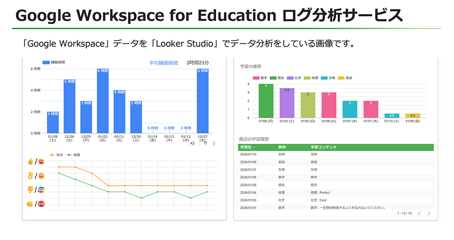Click the 平均睡眠時間 label
The width and height of the screenshot is (454, 240).
coord(163,63)
